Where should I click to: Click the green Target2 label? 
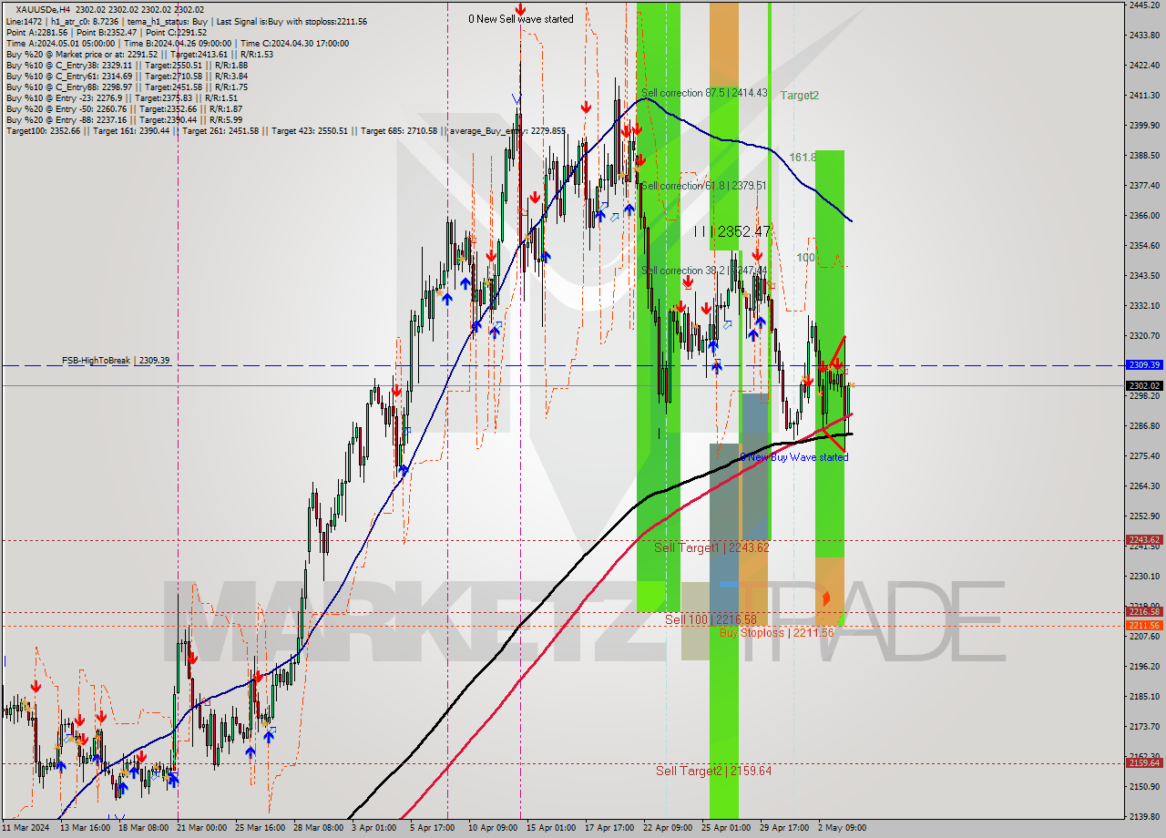(799, 95)
